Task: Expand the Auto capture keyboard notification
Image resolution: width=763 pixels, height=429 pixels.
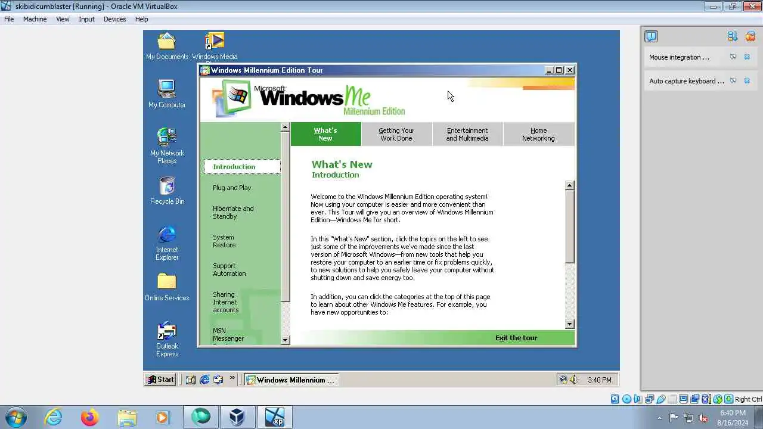Action: pyautogui.click(x=687, y=81)
